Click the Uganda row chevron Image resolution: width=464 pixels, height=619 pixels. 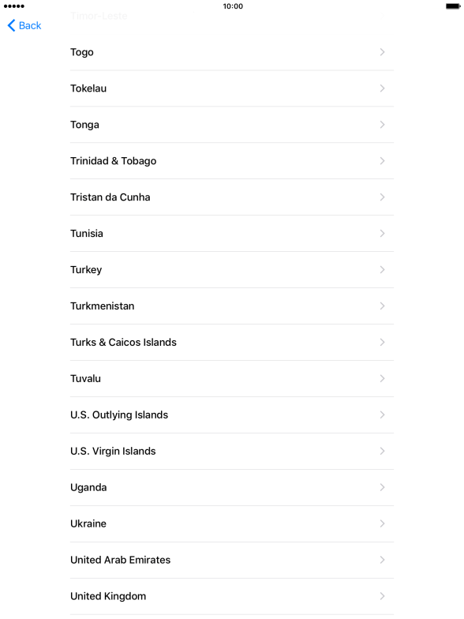point(382,488)
